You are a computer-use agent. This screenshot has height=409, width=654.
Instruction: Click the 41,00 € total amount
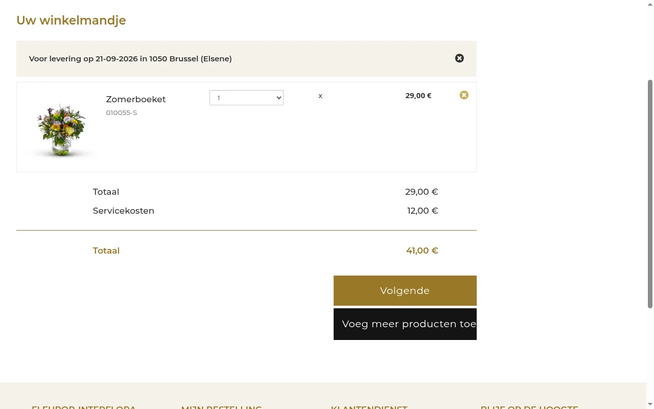coord(422,251)
